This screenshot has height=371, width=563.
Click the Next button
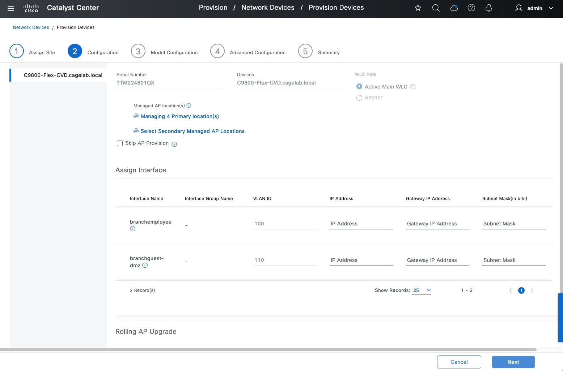pos(513,362)
